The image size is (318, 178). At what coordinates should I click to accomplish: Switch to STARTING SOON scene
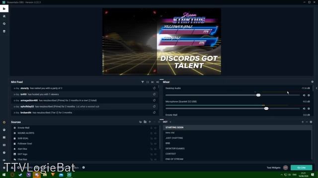(237, 128)
